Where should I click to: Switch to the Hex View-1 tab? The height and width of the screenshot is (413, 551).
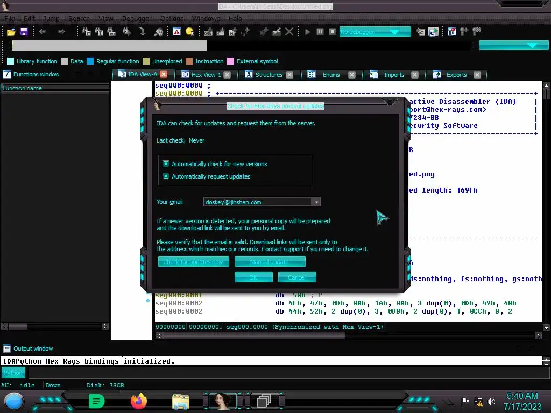[206, 74]
